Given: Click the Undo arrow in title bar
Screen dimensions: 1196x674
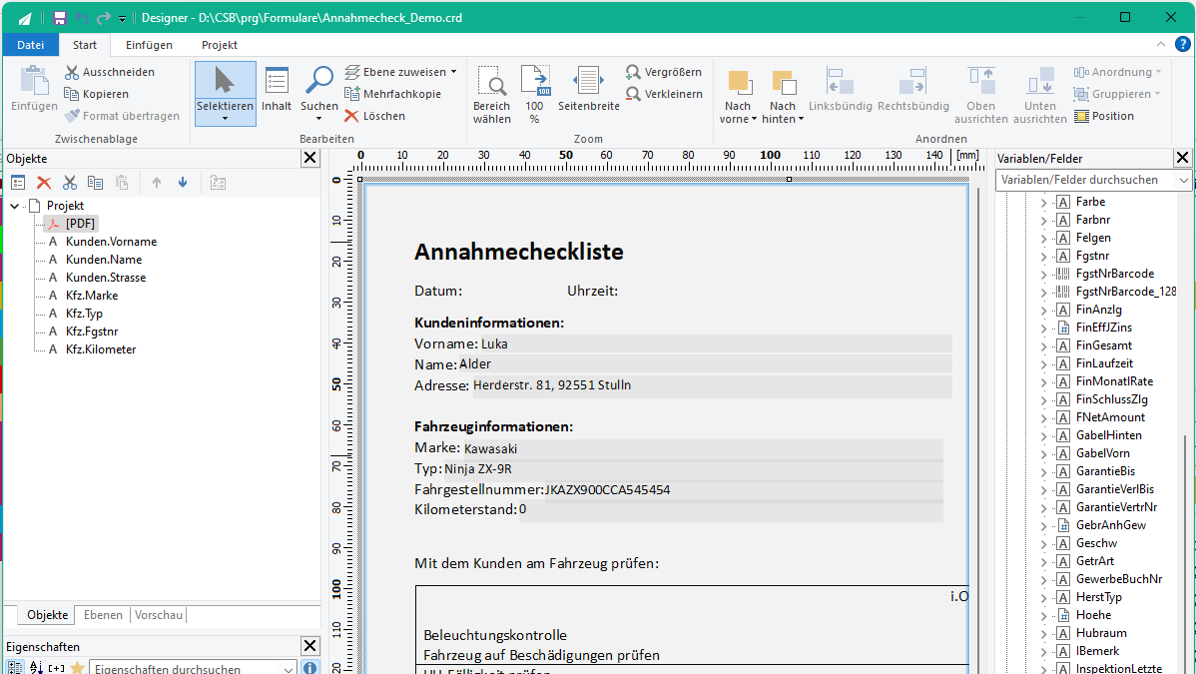Looking at the screenshot, I should [82, 18].
